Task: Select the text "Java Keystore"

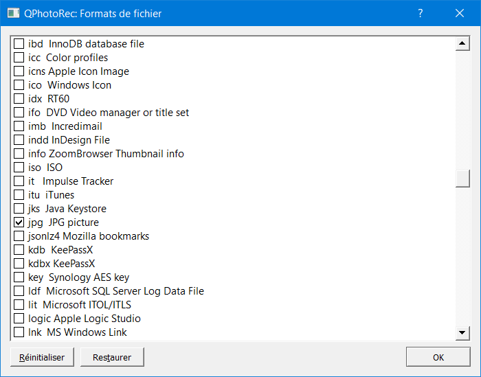Action: 76,209
